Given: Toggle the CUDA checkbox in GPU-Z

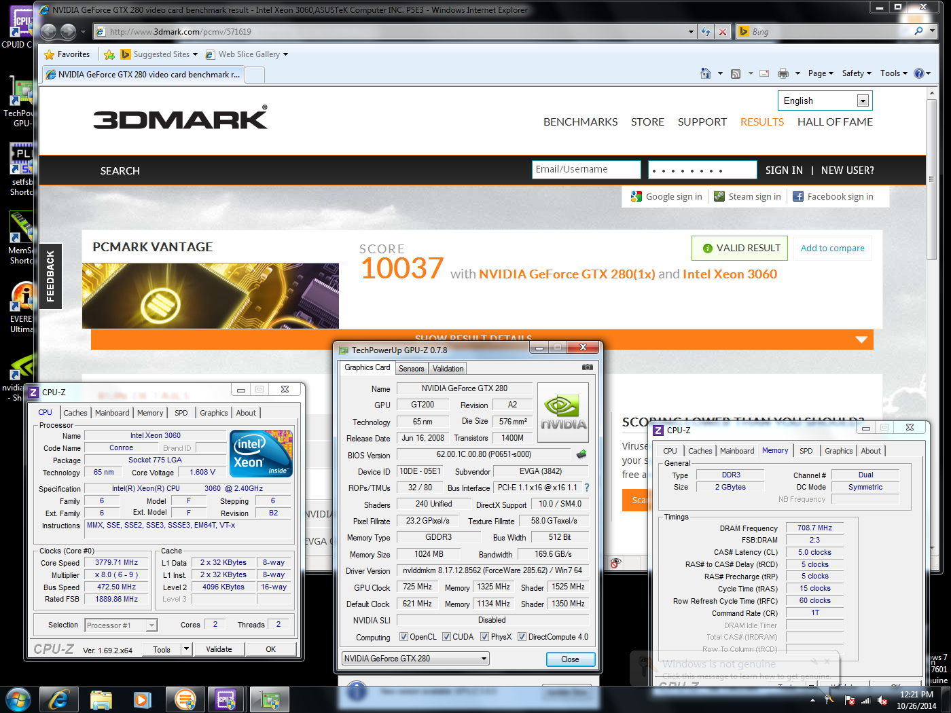Looking at the screenshot, I should click(446, 637).
